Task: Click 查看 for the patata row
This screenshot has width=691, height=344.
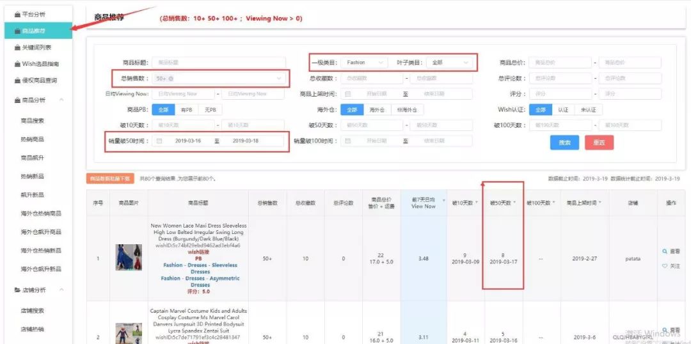Action: tap(671, 251)
